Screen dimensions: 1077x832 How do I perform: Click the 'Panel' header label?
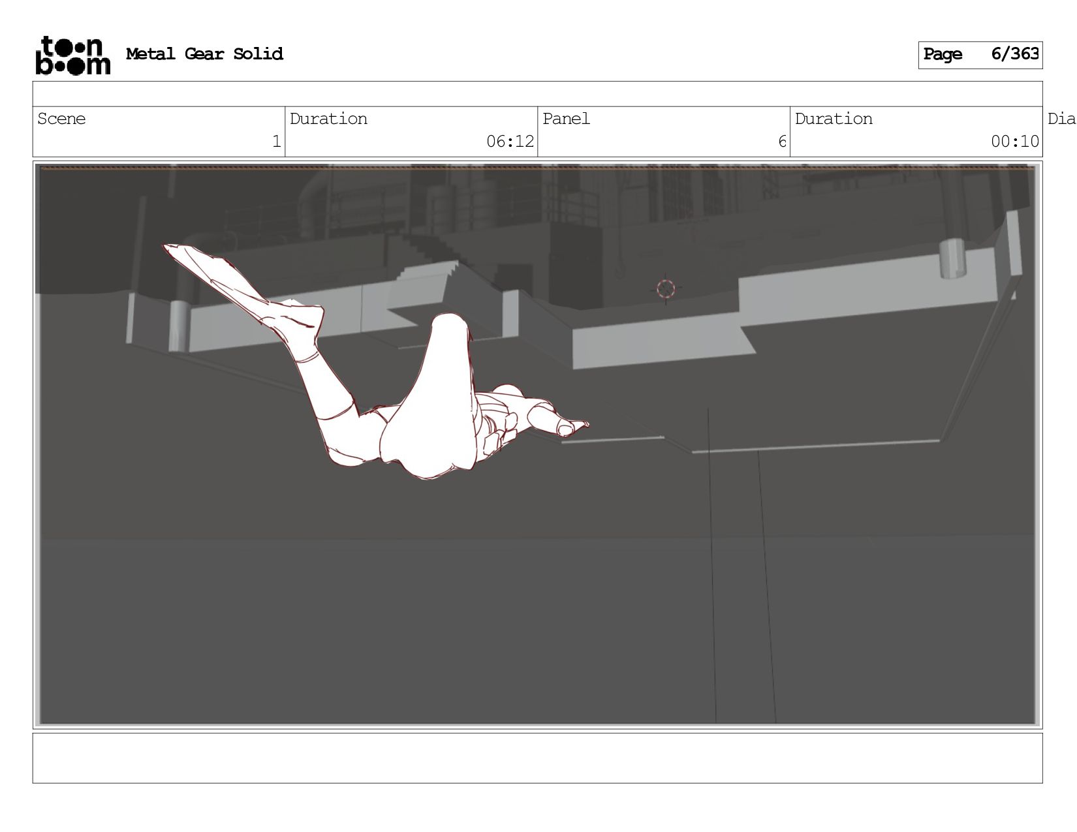(x=566, y=119)
